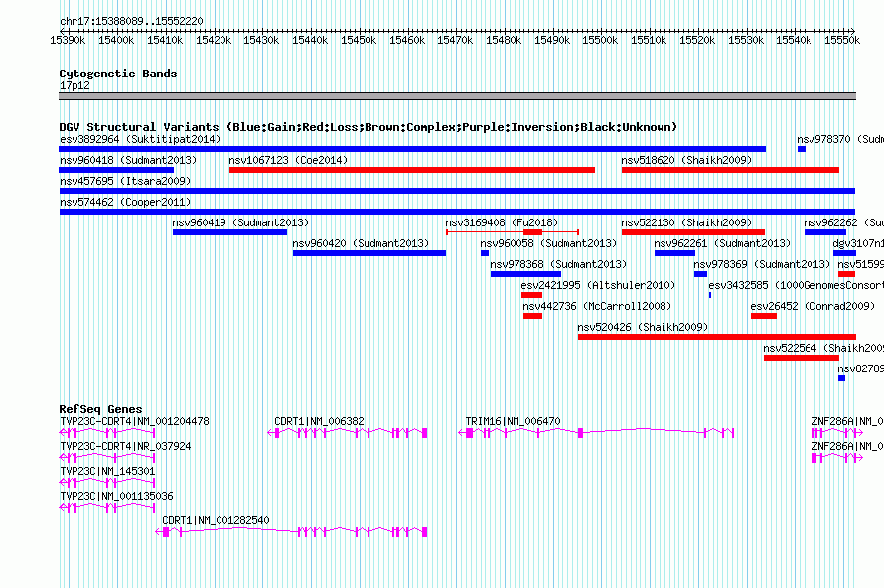Click the tiny esv3432585 blue variant marker
The height and width of the screenshot is (588, 884).
[x=710, y=295]
